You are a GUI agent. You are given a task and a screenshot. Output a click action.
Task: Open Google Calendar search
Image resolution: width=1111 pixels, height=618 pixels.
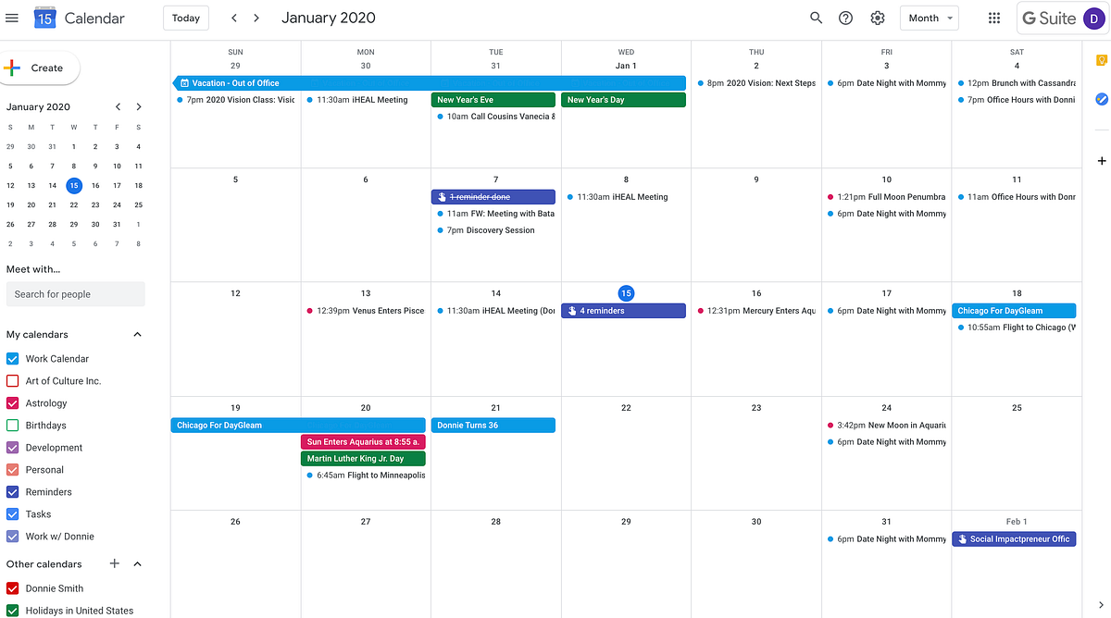click(816, 18)
